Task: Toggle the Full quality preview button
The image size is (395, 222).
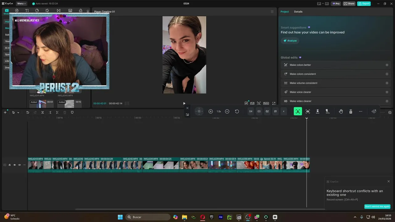Action: click(252, 104)
